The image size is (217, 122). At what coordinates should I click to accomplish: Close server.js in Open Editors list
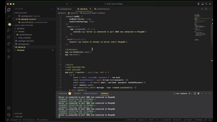pos(17,19)
